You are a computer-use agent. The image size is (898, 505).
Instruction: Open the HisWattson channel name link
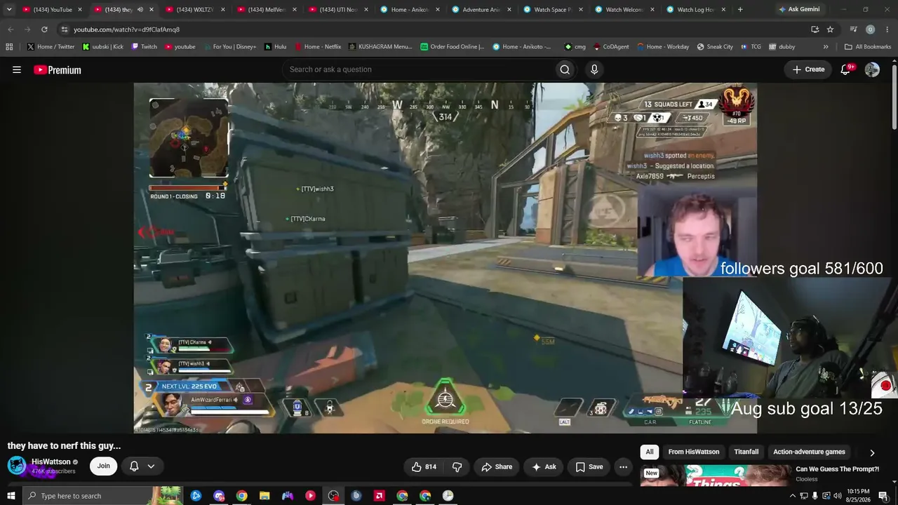pos(51,462)
